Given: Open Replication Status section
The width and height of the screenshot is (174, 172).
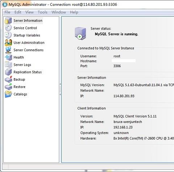Looking at the screenshot, I should [28, 72].
